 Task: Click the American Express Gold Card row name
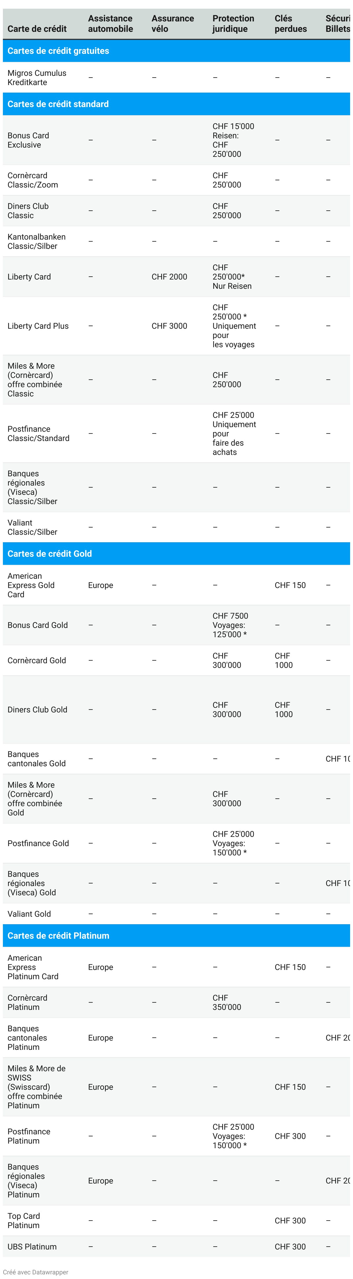pos(31,585)
